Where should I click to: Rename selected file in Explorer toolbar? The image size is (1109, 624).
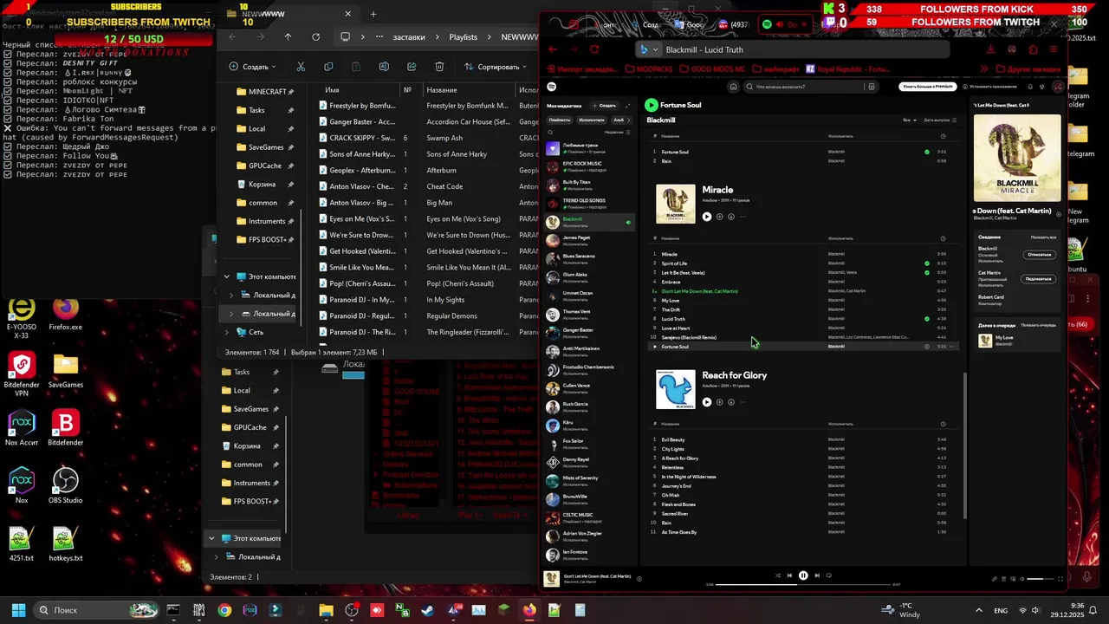(x=384, y=67)
